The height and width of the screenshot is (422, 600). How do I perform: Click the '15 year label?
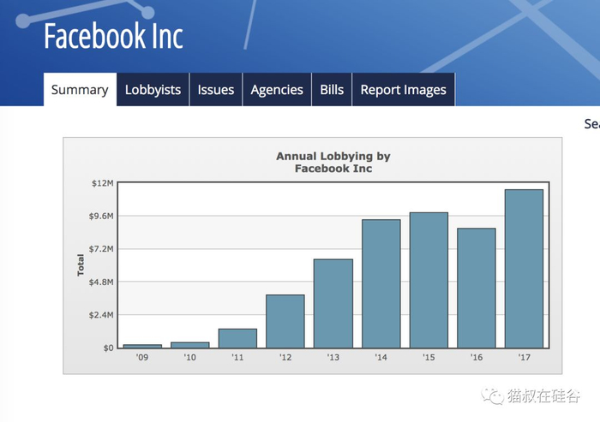point(429,358)
